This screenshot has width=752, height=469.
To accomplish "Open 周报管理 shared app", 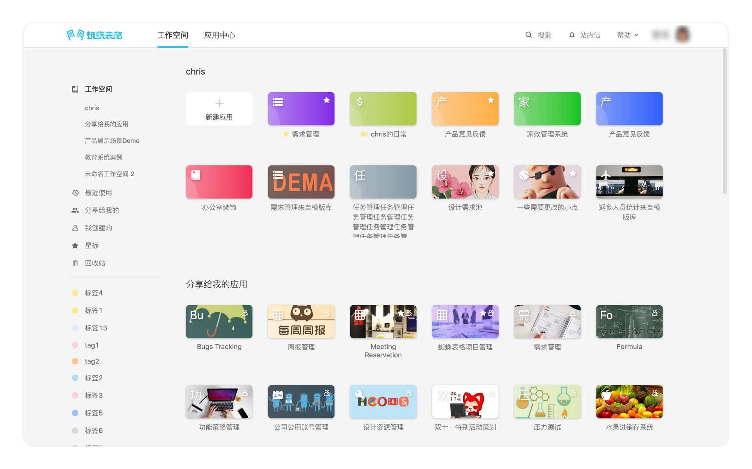I will pyautogui.click(x=301, y=322).
